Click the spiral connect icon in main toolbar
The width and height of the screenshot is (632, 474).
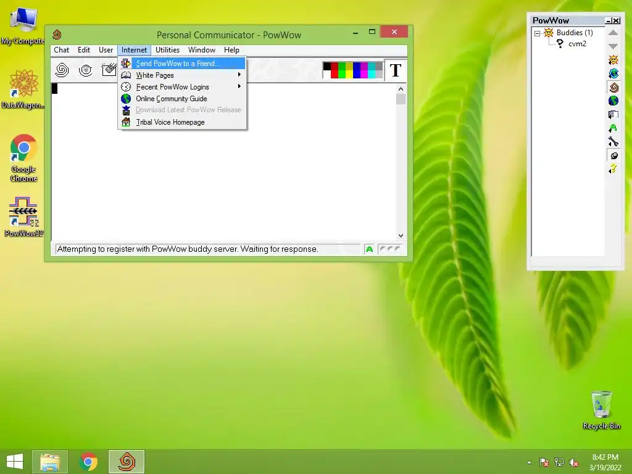click(x=62, y=70)
